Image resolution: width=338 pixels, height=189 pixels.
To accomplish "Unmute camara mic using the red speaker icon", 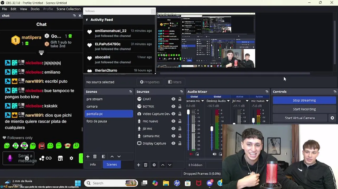I will click(191, 154).
